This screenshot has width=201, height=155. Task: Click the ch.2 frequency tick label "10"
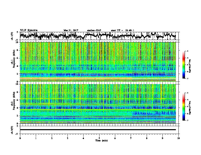[18, 84]
